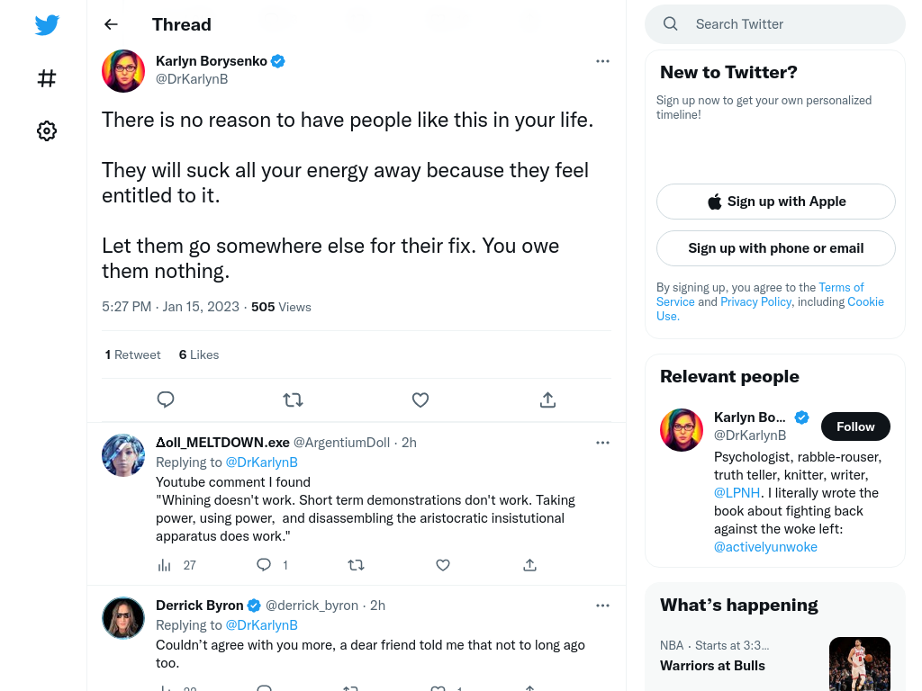This screenshot has height=691, width=922.
Task: Open Settings gear icon in sidebar
Action: pyautogui.click(x=47, y=130)
